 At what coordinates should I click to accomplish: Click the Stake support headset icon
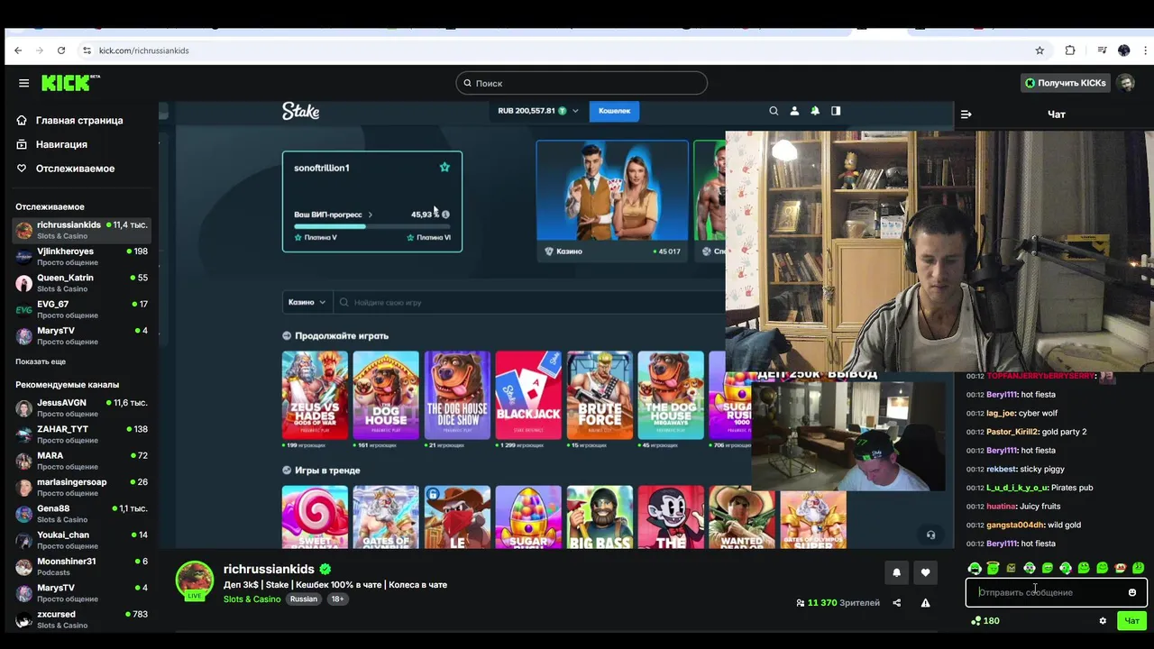[930, 535]
